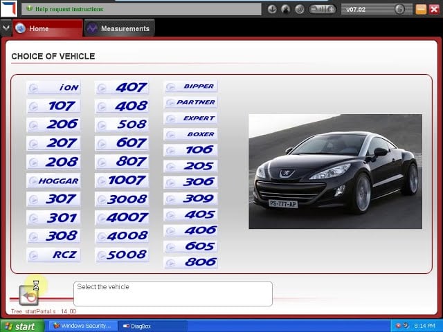Open the user profile icon in top bar
Viewport: 443px width, 332px height.
point(286,9)
